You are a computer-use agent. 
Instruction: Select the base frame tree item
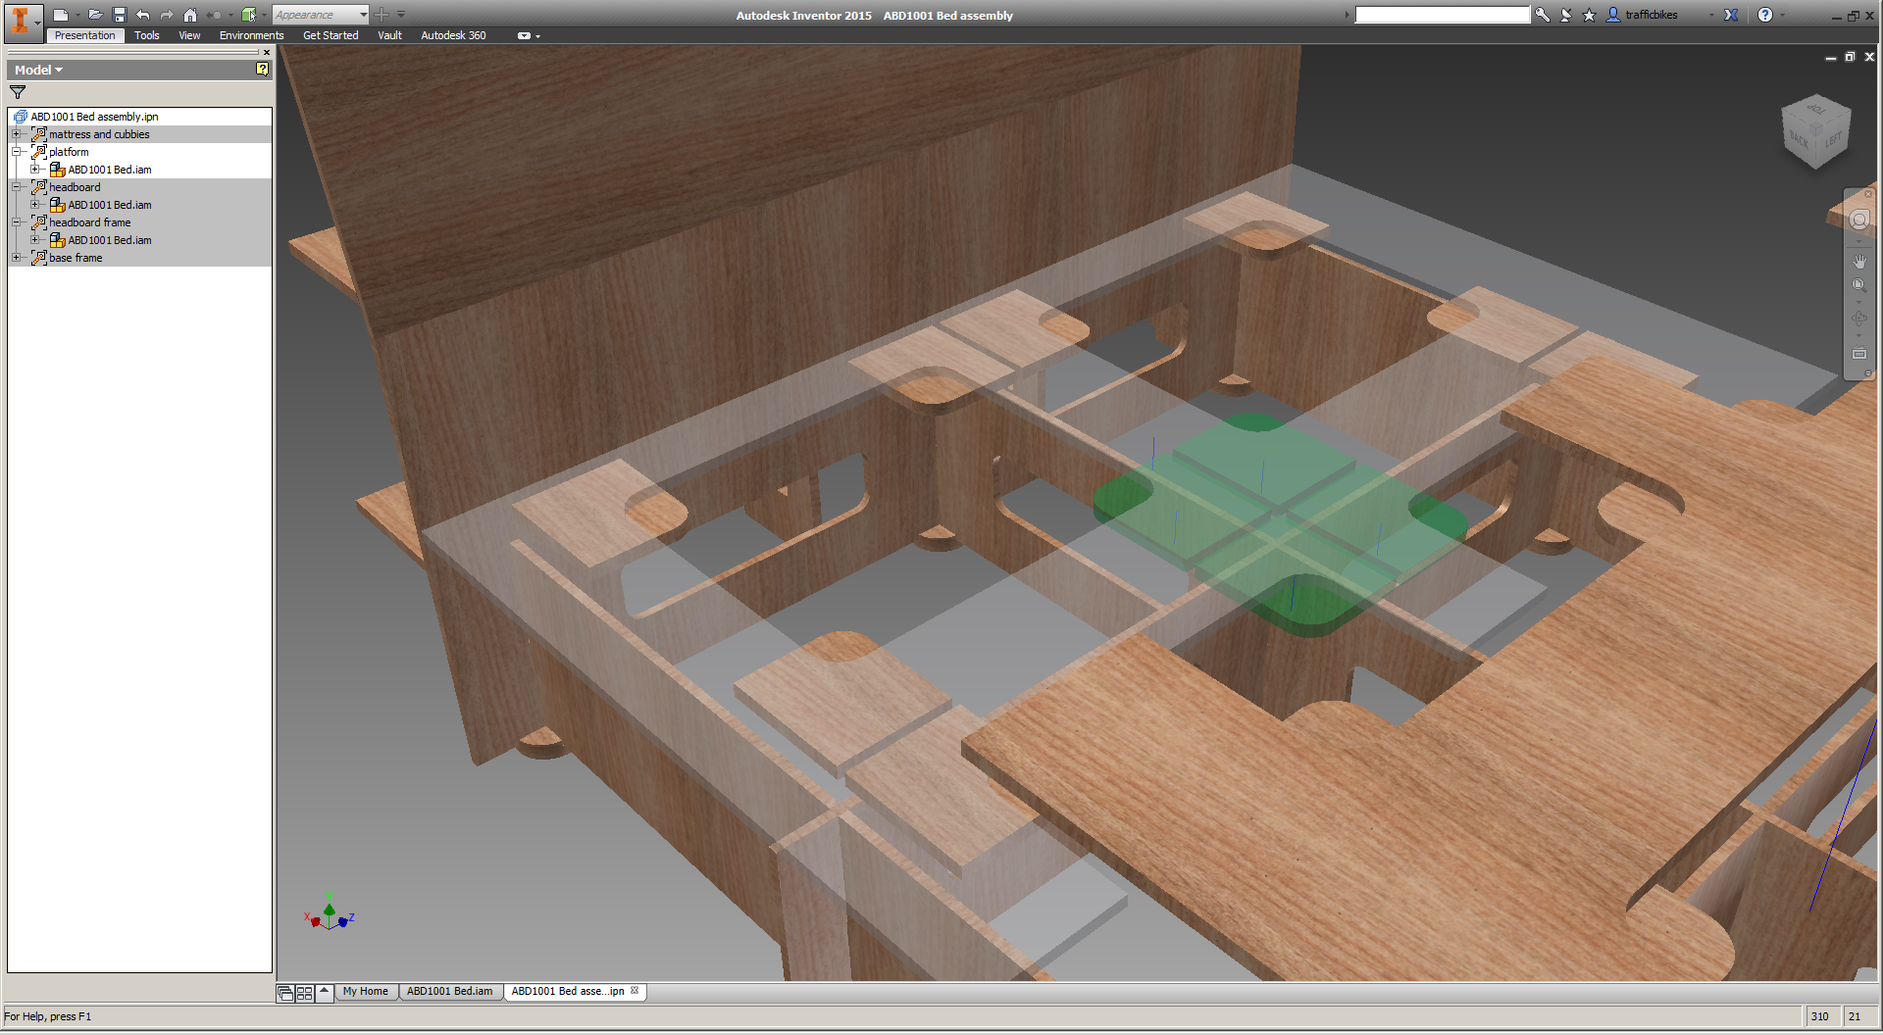click(76, 258)
